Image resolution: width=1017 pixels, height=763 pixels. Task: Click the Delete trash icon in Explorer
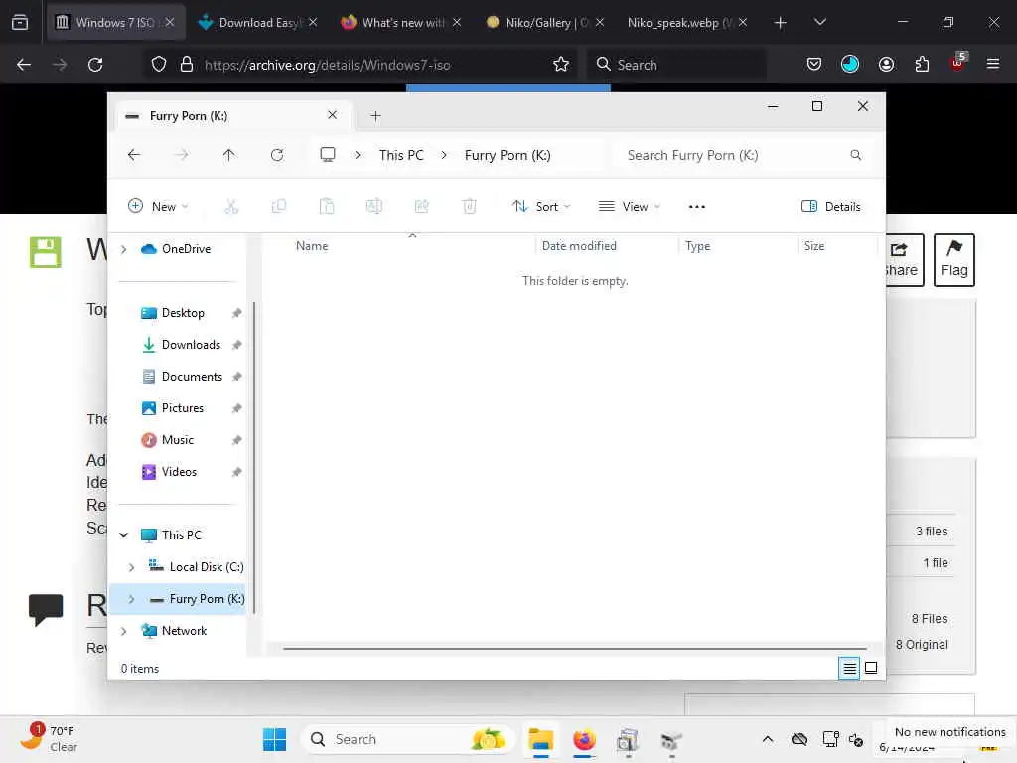[470, 207]
